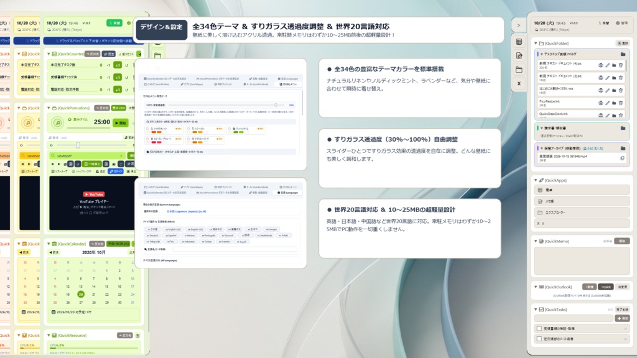Click X icon in the collapsed side strip
The width and height of the screenshot is (637, 358).
(519, 84)
